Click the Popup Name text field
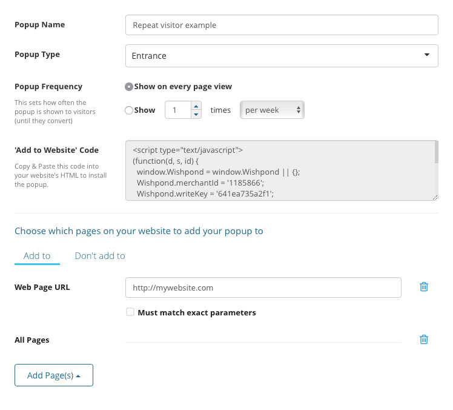This screenshot has width=453, height=410. tap(281, 25)
